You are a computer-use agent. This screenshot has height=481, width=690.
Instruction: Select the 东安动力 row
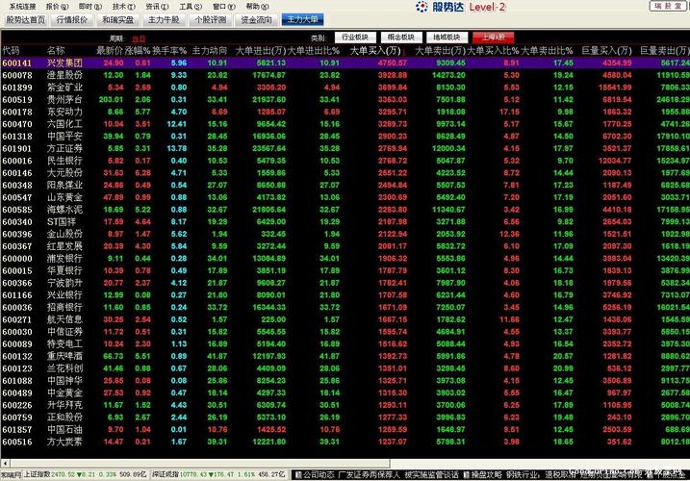(x=345, y=112)
